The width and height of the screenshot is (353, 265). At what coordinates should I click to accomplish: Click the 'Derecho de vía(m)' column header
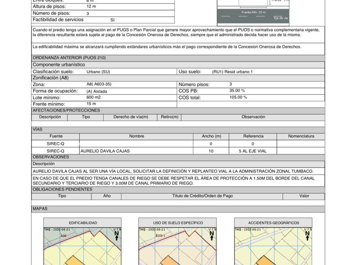(131, 117)
